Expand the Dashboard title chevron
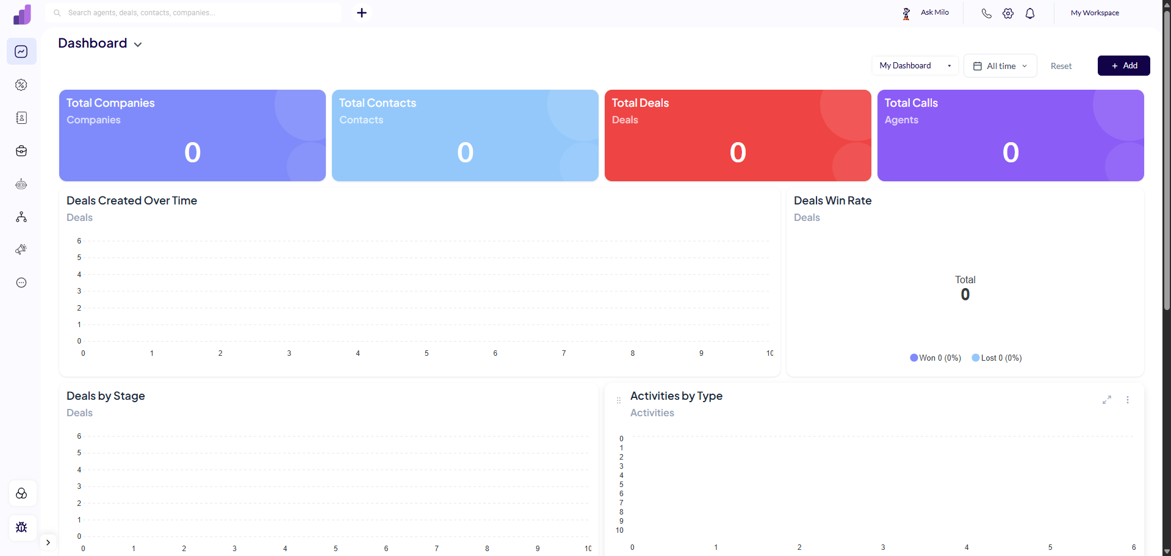The height and width of the screenshot is (556, 1171). [138, 44]
